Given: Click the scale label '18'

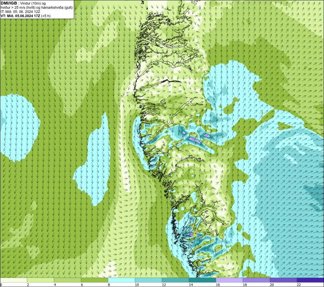Looking at the screenshot, I should tap(245, 285).
